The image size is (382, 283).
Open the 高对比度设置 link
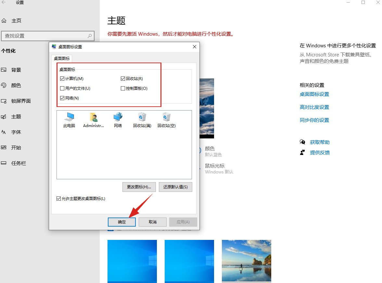(314, 107)
